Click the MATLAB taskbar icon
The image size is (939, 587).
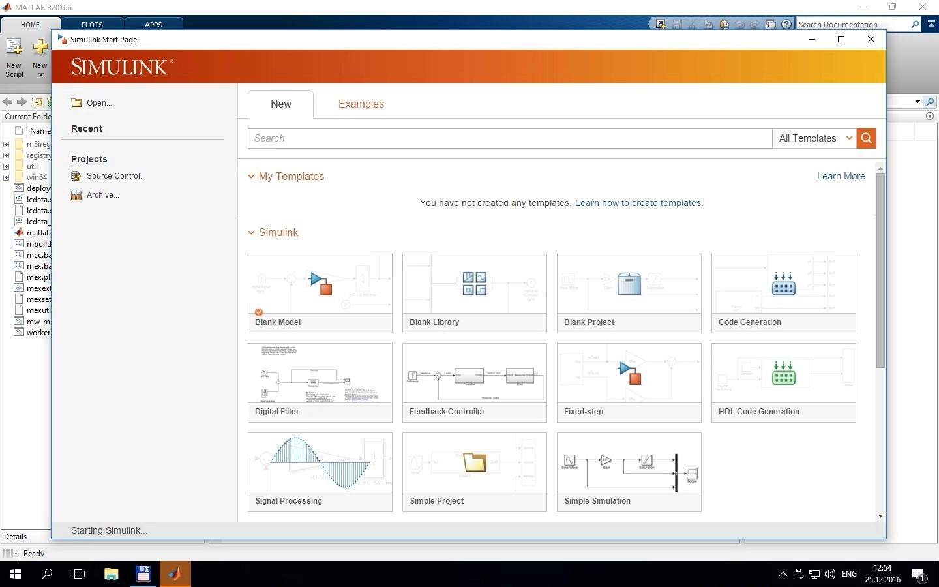[175, 574]
